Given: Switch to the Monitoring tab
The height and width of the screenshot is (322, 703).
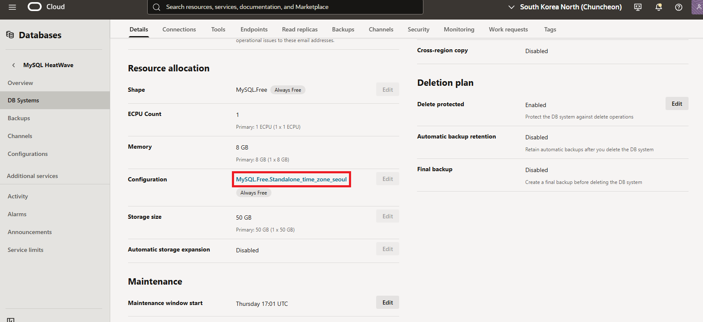Looking at the screenshot, I should [459, 29].
